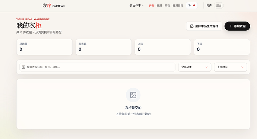Click the 总数量 stat card

[x=44, y=47]
